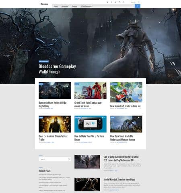Click the category tag on Deus Ex thumbnail
This screenshot has height=193, width=181.
click(x=41, y=117)
